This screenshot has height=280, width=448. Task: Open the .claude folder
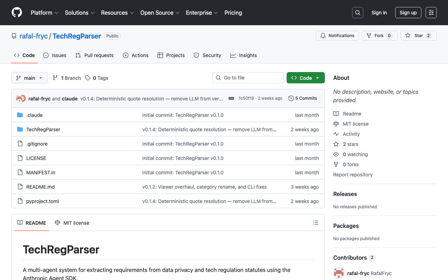point(34,115)
